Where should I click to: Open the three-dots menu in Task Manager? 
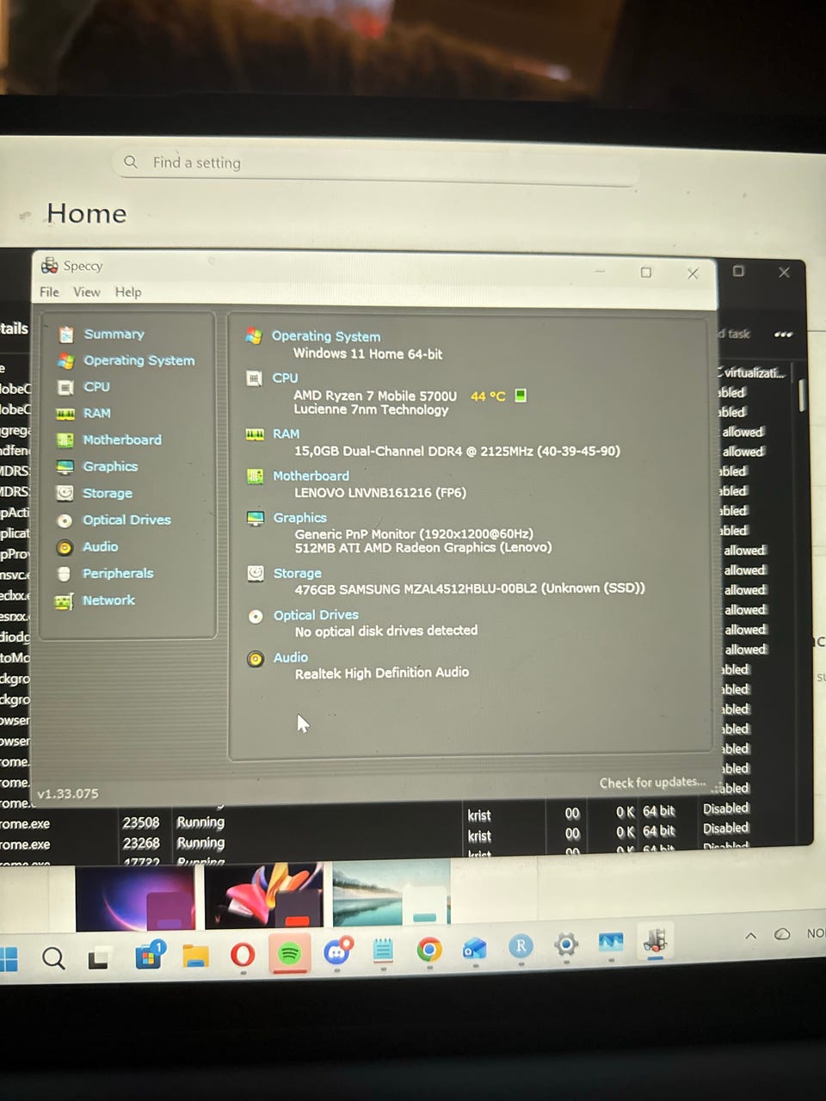(x=783, y=334)
